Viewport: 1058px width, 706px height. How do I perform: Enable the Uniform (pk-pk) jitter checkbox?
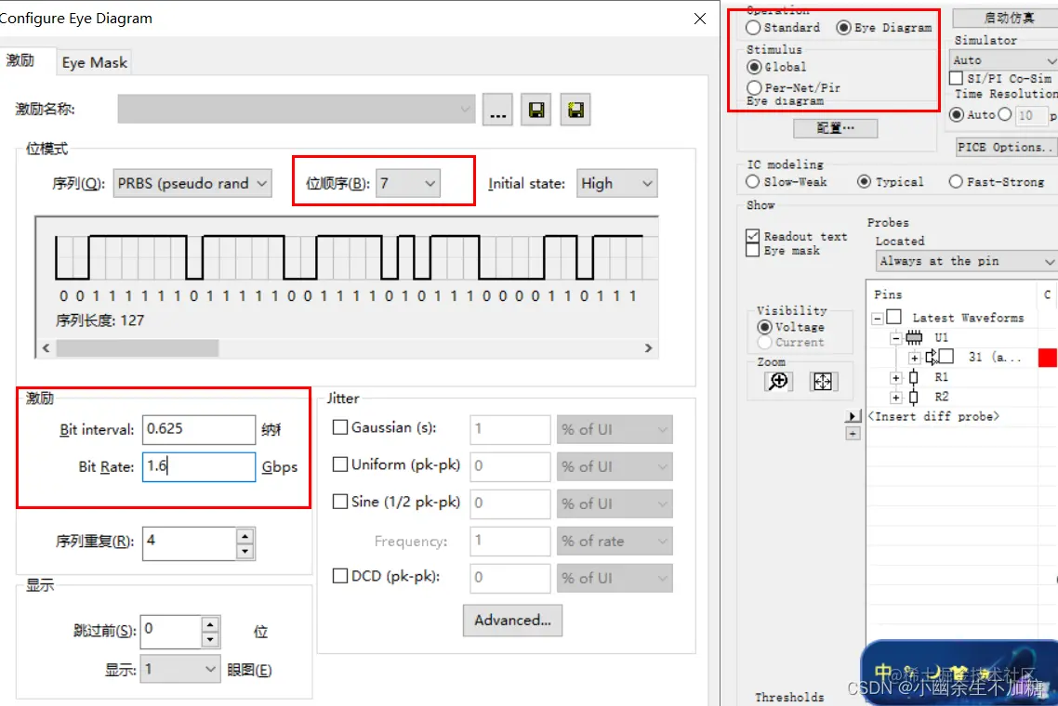point(341,464)
